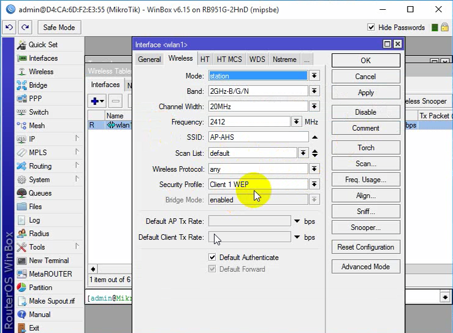Image resolution: width=453 pixels, height=333 pixels.
Task: Switch to the HT MCS tab
Action: (x=229, y=59)
